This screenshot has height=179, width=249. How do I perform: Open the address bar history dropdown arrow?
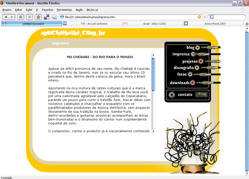pyautogui.click(x=205, y=17)
